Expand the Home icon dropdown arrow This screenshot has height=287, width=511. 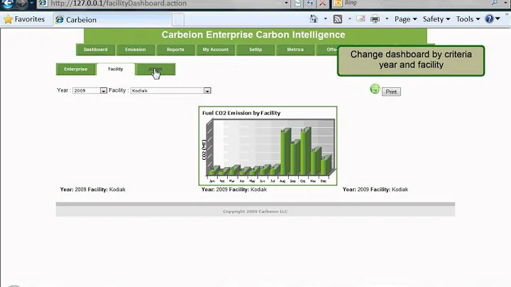coord(325,19)
